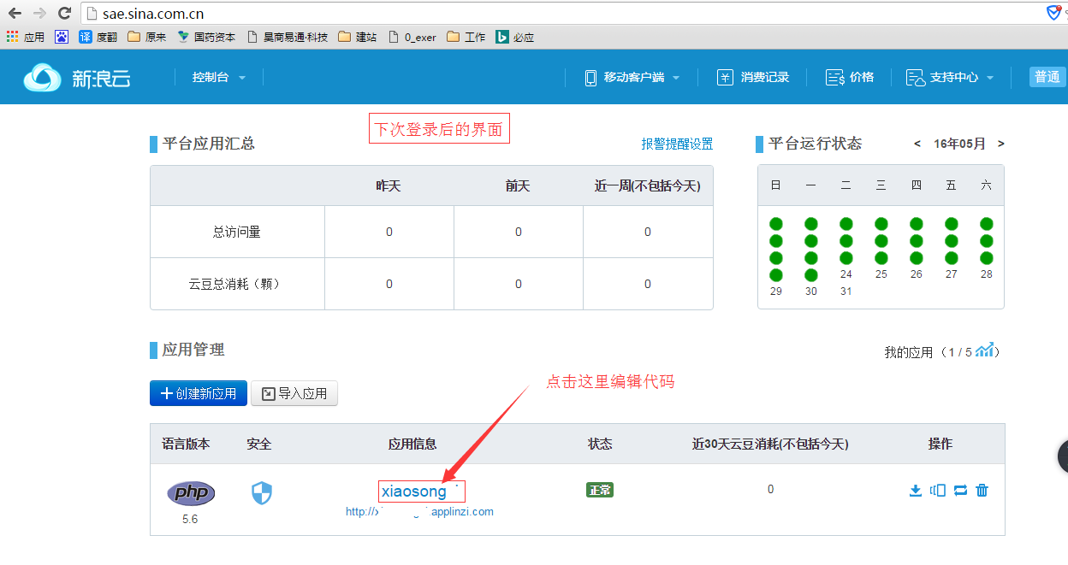Click the mobile phone icon in header

(x=590, y=77)
